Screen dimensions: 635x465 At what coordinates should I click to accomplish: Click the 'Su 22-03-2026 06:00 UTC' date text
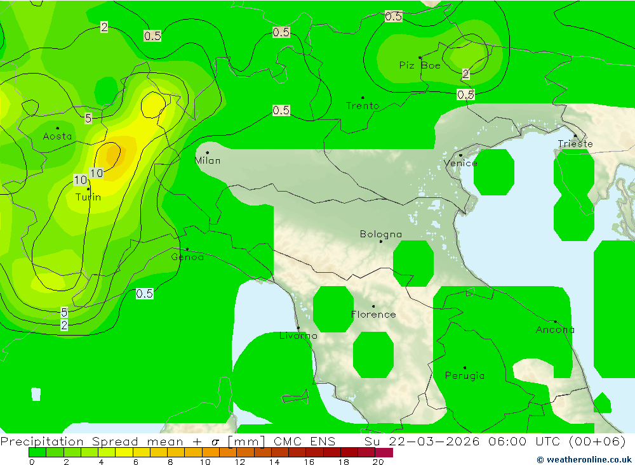462,441
